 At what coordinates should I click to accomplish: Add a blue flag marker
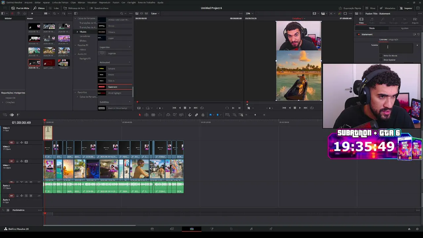click(x=211, y=115)
